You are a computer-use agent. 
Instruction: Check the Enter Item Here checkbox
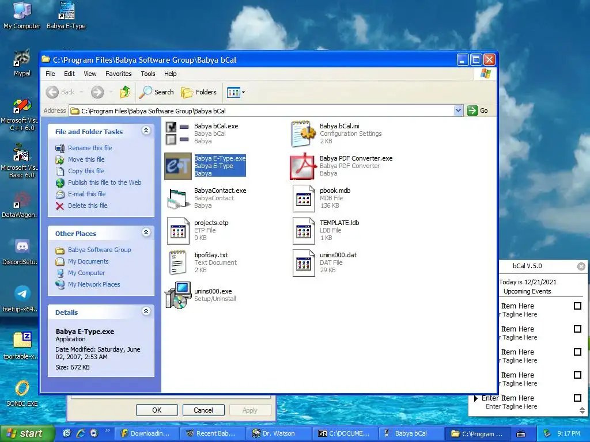577,398
